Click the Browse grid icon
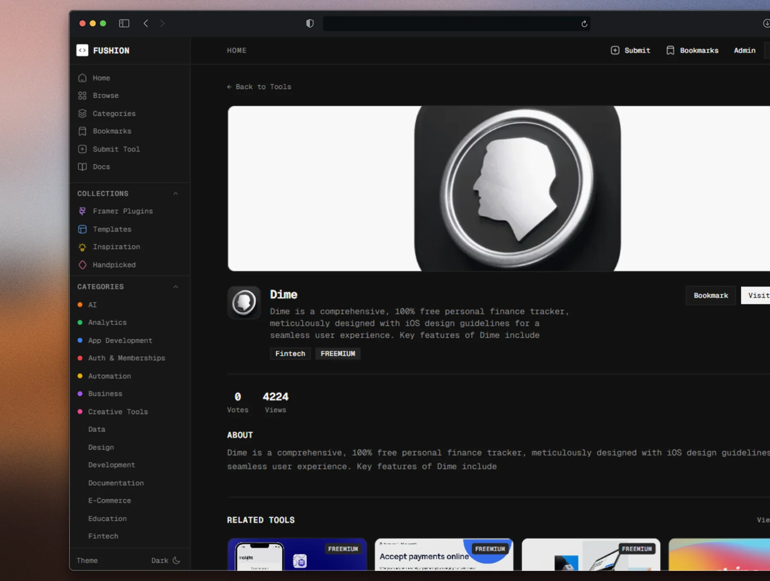 83,96
